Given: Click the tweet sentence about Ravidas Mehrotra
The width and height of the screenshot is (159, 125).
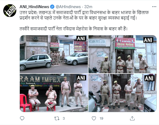Looking at the screenshot, I should [74, 29].
